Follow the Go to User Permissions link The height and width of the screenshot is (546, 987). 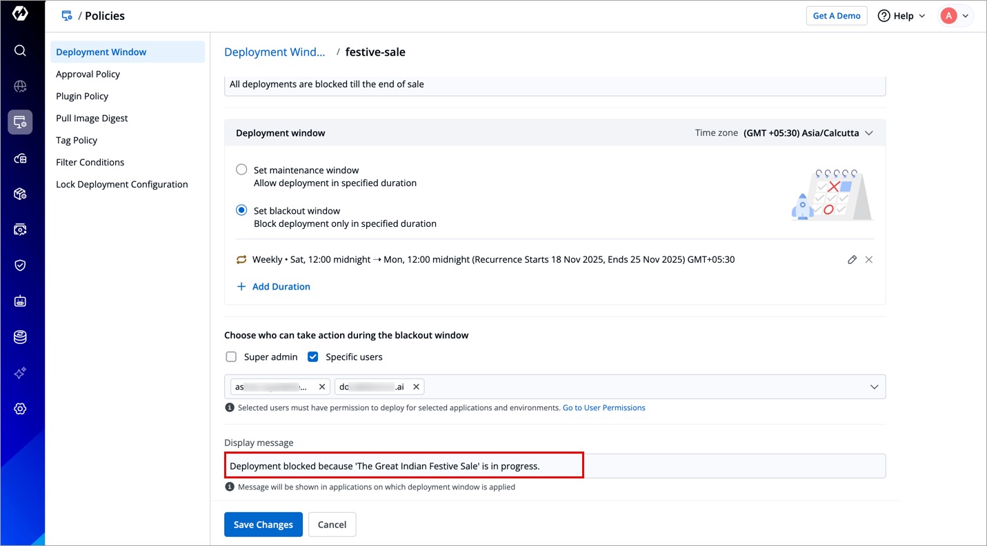pos(604,408)
